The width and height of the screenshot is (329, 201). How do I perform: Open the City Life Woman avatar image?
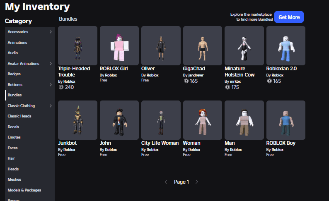[161, 120]
